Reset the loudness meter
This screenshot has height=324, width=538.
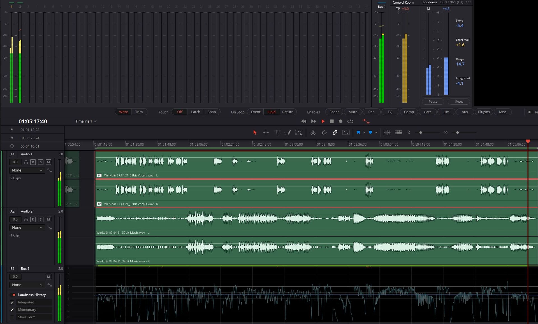click(x=459, y=102)
